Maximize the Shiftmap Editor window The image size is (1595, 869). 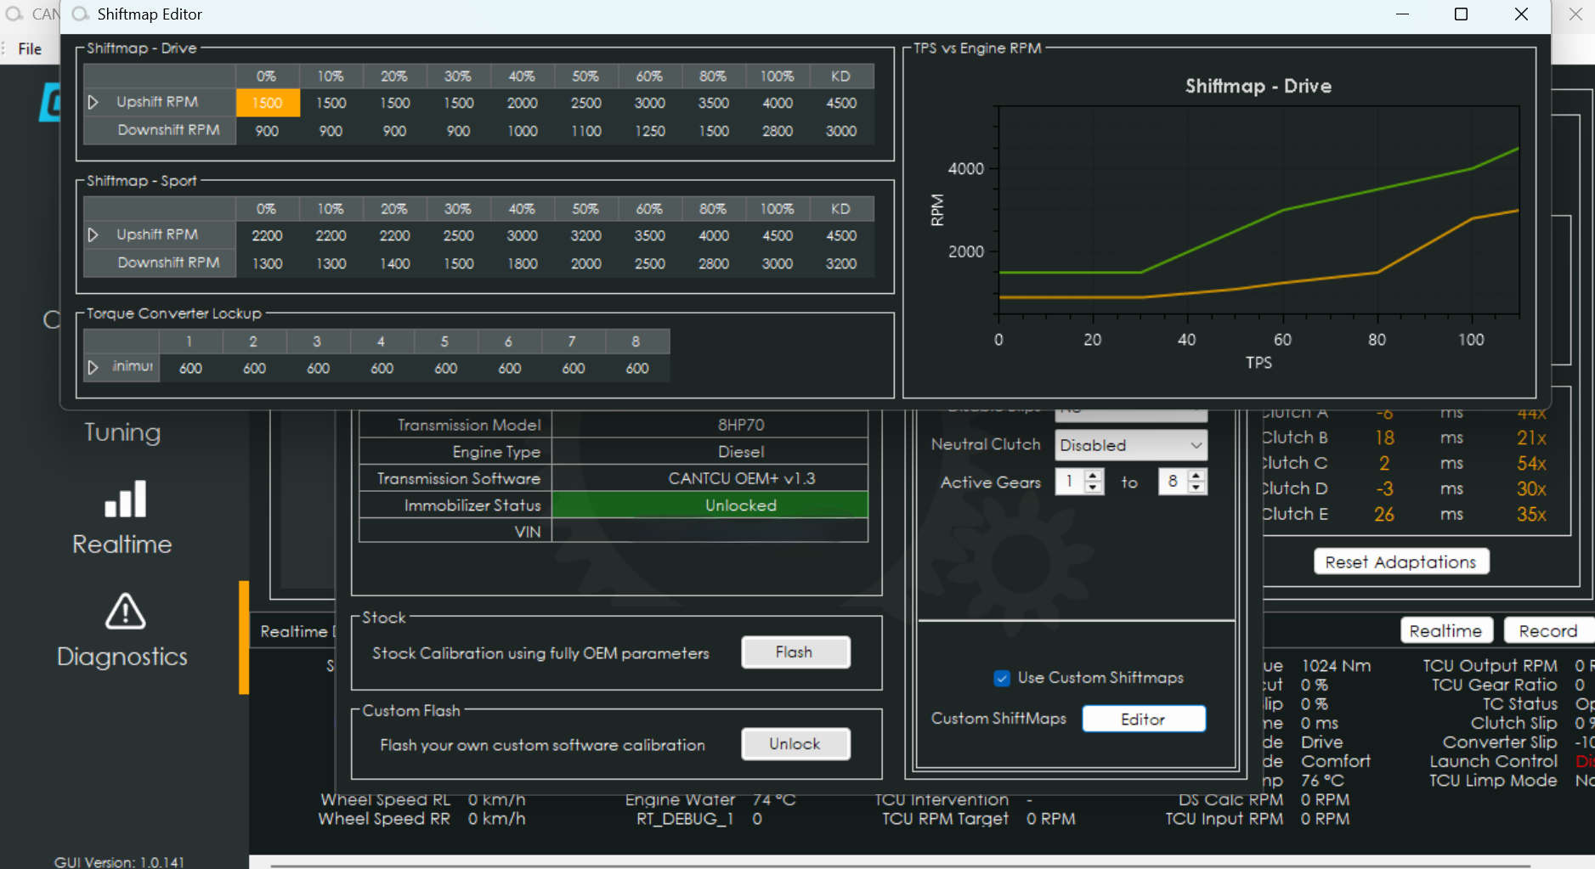pos(1461,14)
